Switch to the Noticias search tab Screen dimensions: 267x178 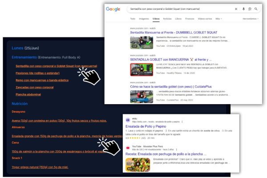167,19
